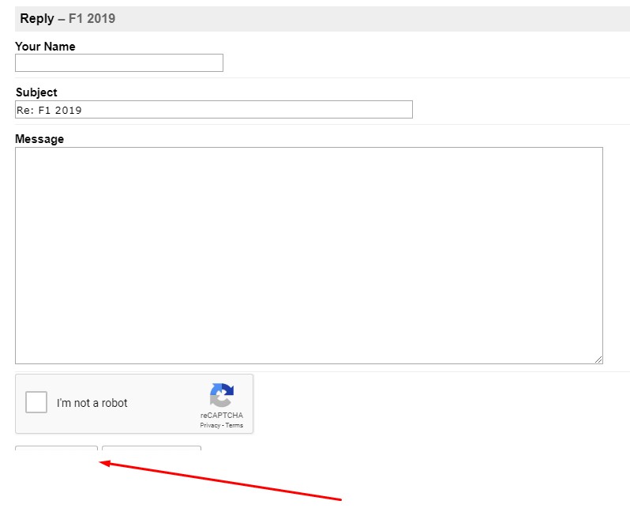Viewport: 630px width, 527px height.
Task: Open the reCAPTCHA Terms link
Action: click(234, 425)
